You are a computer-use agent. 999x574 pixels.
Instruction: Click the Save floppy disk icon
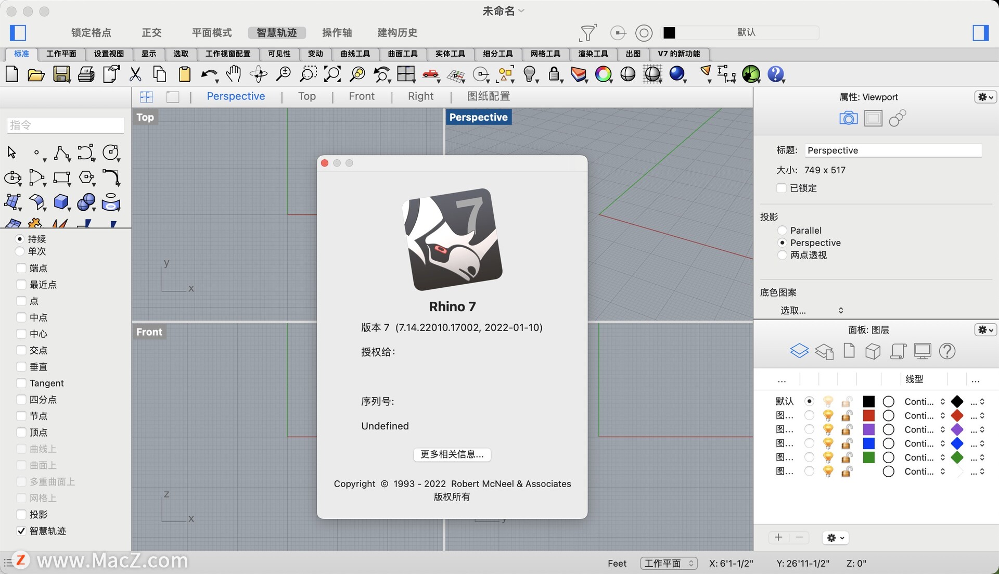click(x=61, y=74)
